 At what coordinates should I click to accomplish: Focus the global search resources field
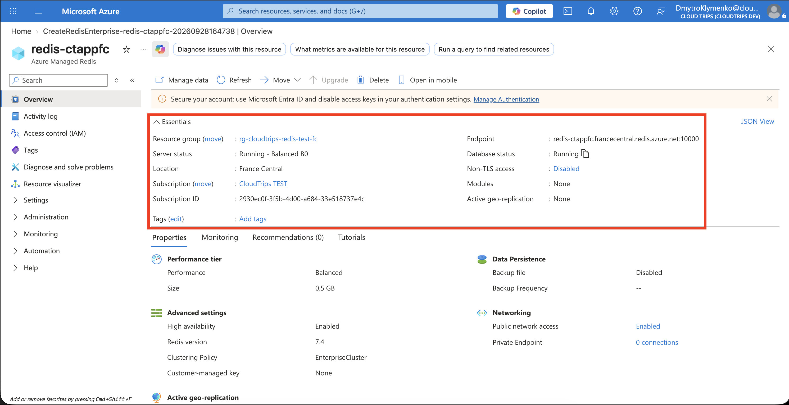click(x=360, y=11)
